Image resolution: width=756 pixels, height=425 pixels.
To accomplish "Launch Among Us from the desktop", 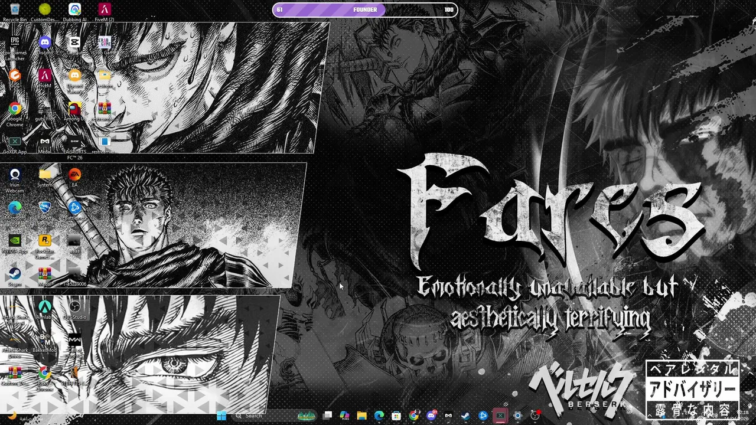I will pyautogui.click(x=74, y=111).
